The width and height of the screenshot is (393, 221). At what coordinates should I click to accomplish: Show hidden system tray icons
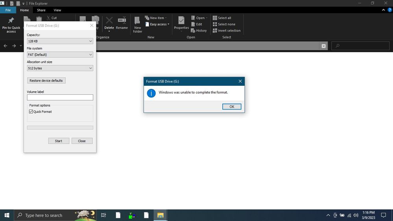pos(328,215)
